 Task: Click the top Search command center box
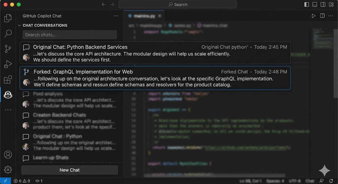click(x=178, y=5)
